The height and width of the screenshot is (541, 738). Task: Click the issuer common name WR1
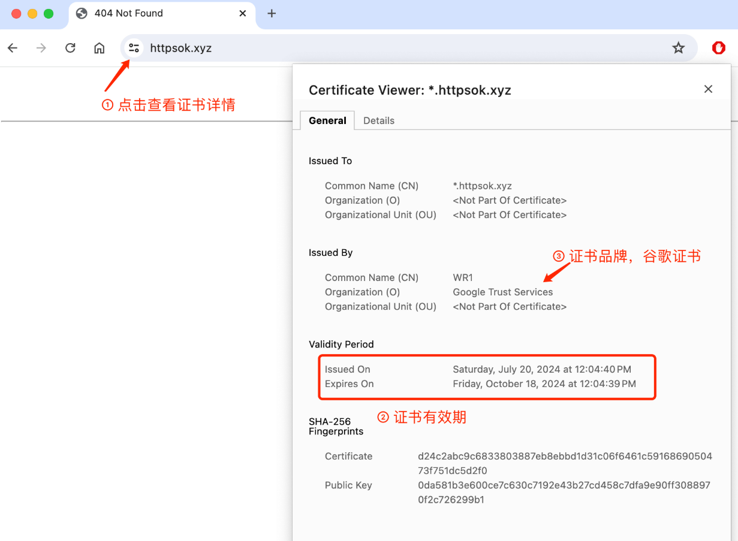(463, 277)
